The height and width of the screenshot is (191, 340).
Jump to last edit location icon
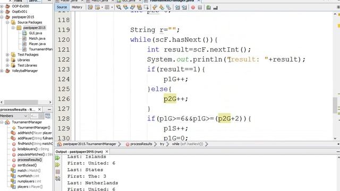[90, 7]
